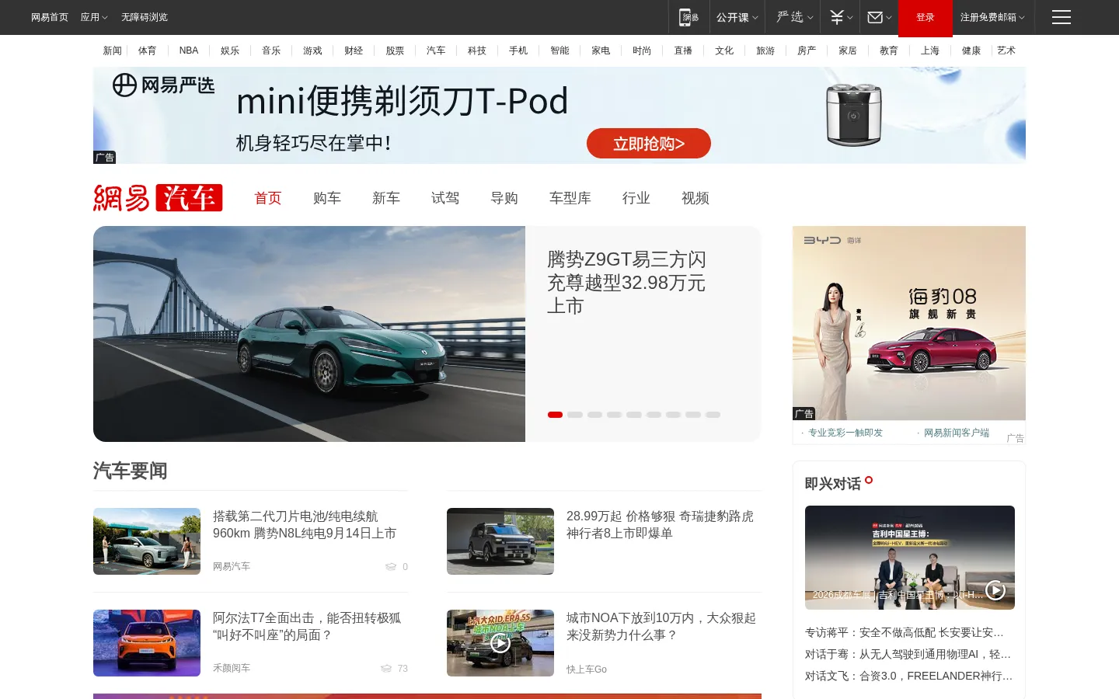Open the 车型库 tab

570,198
